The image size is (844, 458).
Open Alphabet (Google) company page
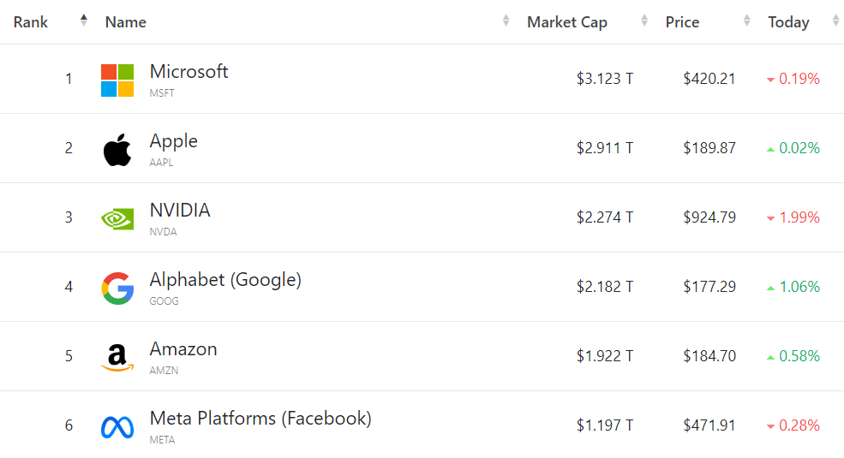coord(225,280)
